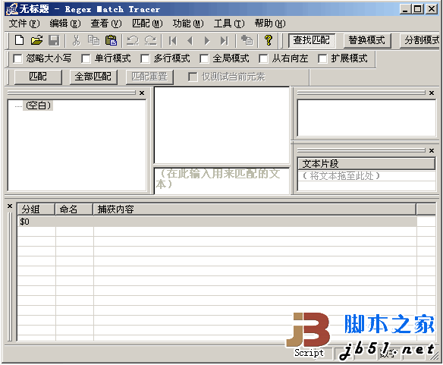Click the paste-snippet toolbar icon
443x365 pixels.
click(x=247, y=40)
